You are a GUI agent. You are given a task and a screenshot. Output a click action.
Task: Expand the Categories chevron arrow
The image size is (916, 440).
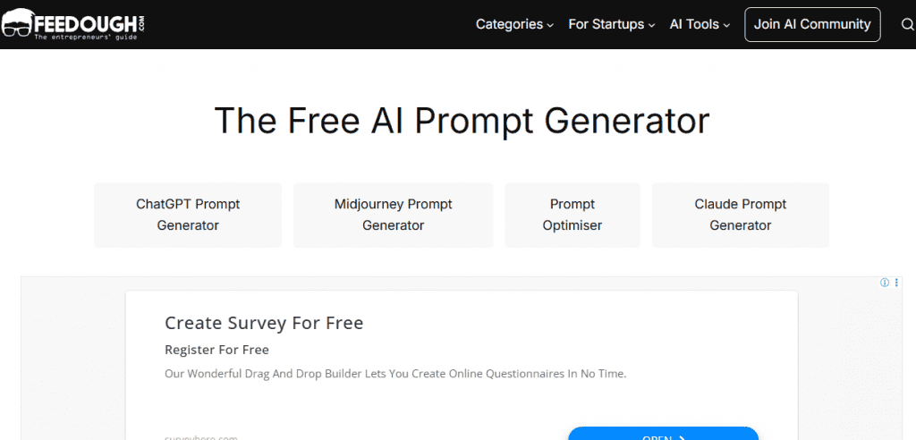point(550,26)
